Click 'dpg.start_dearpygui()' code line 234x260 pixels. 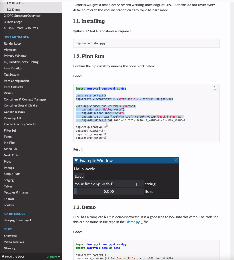tap(92, 134)
